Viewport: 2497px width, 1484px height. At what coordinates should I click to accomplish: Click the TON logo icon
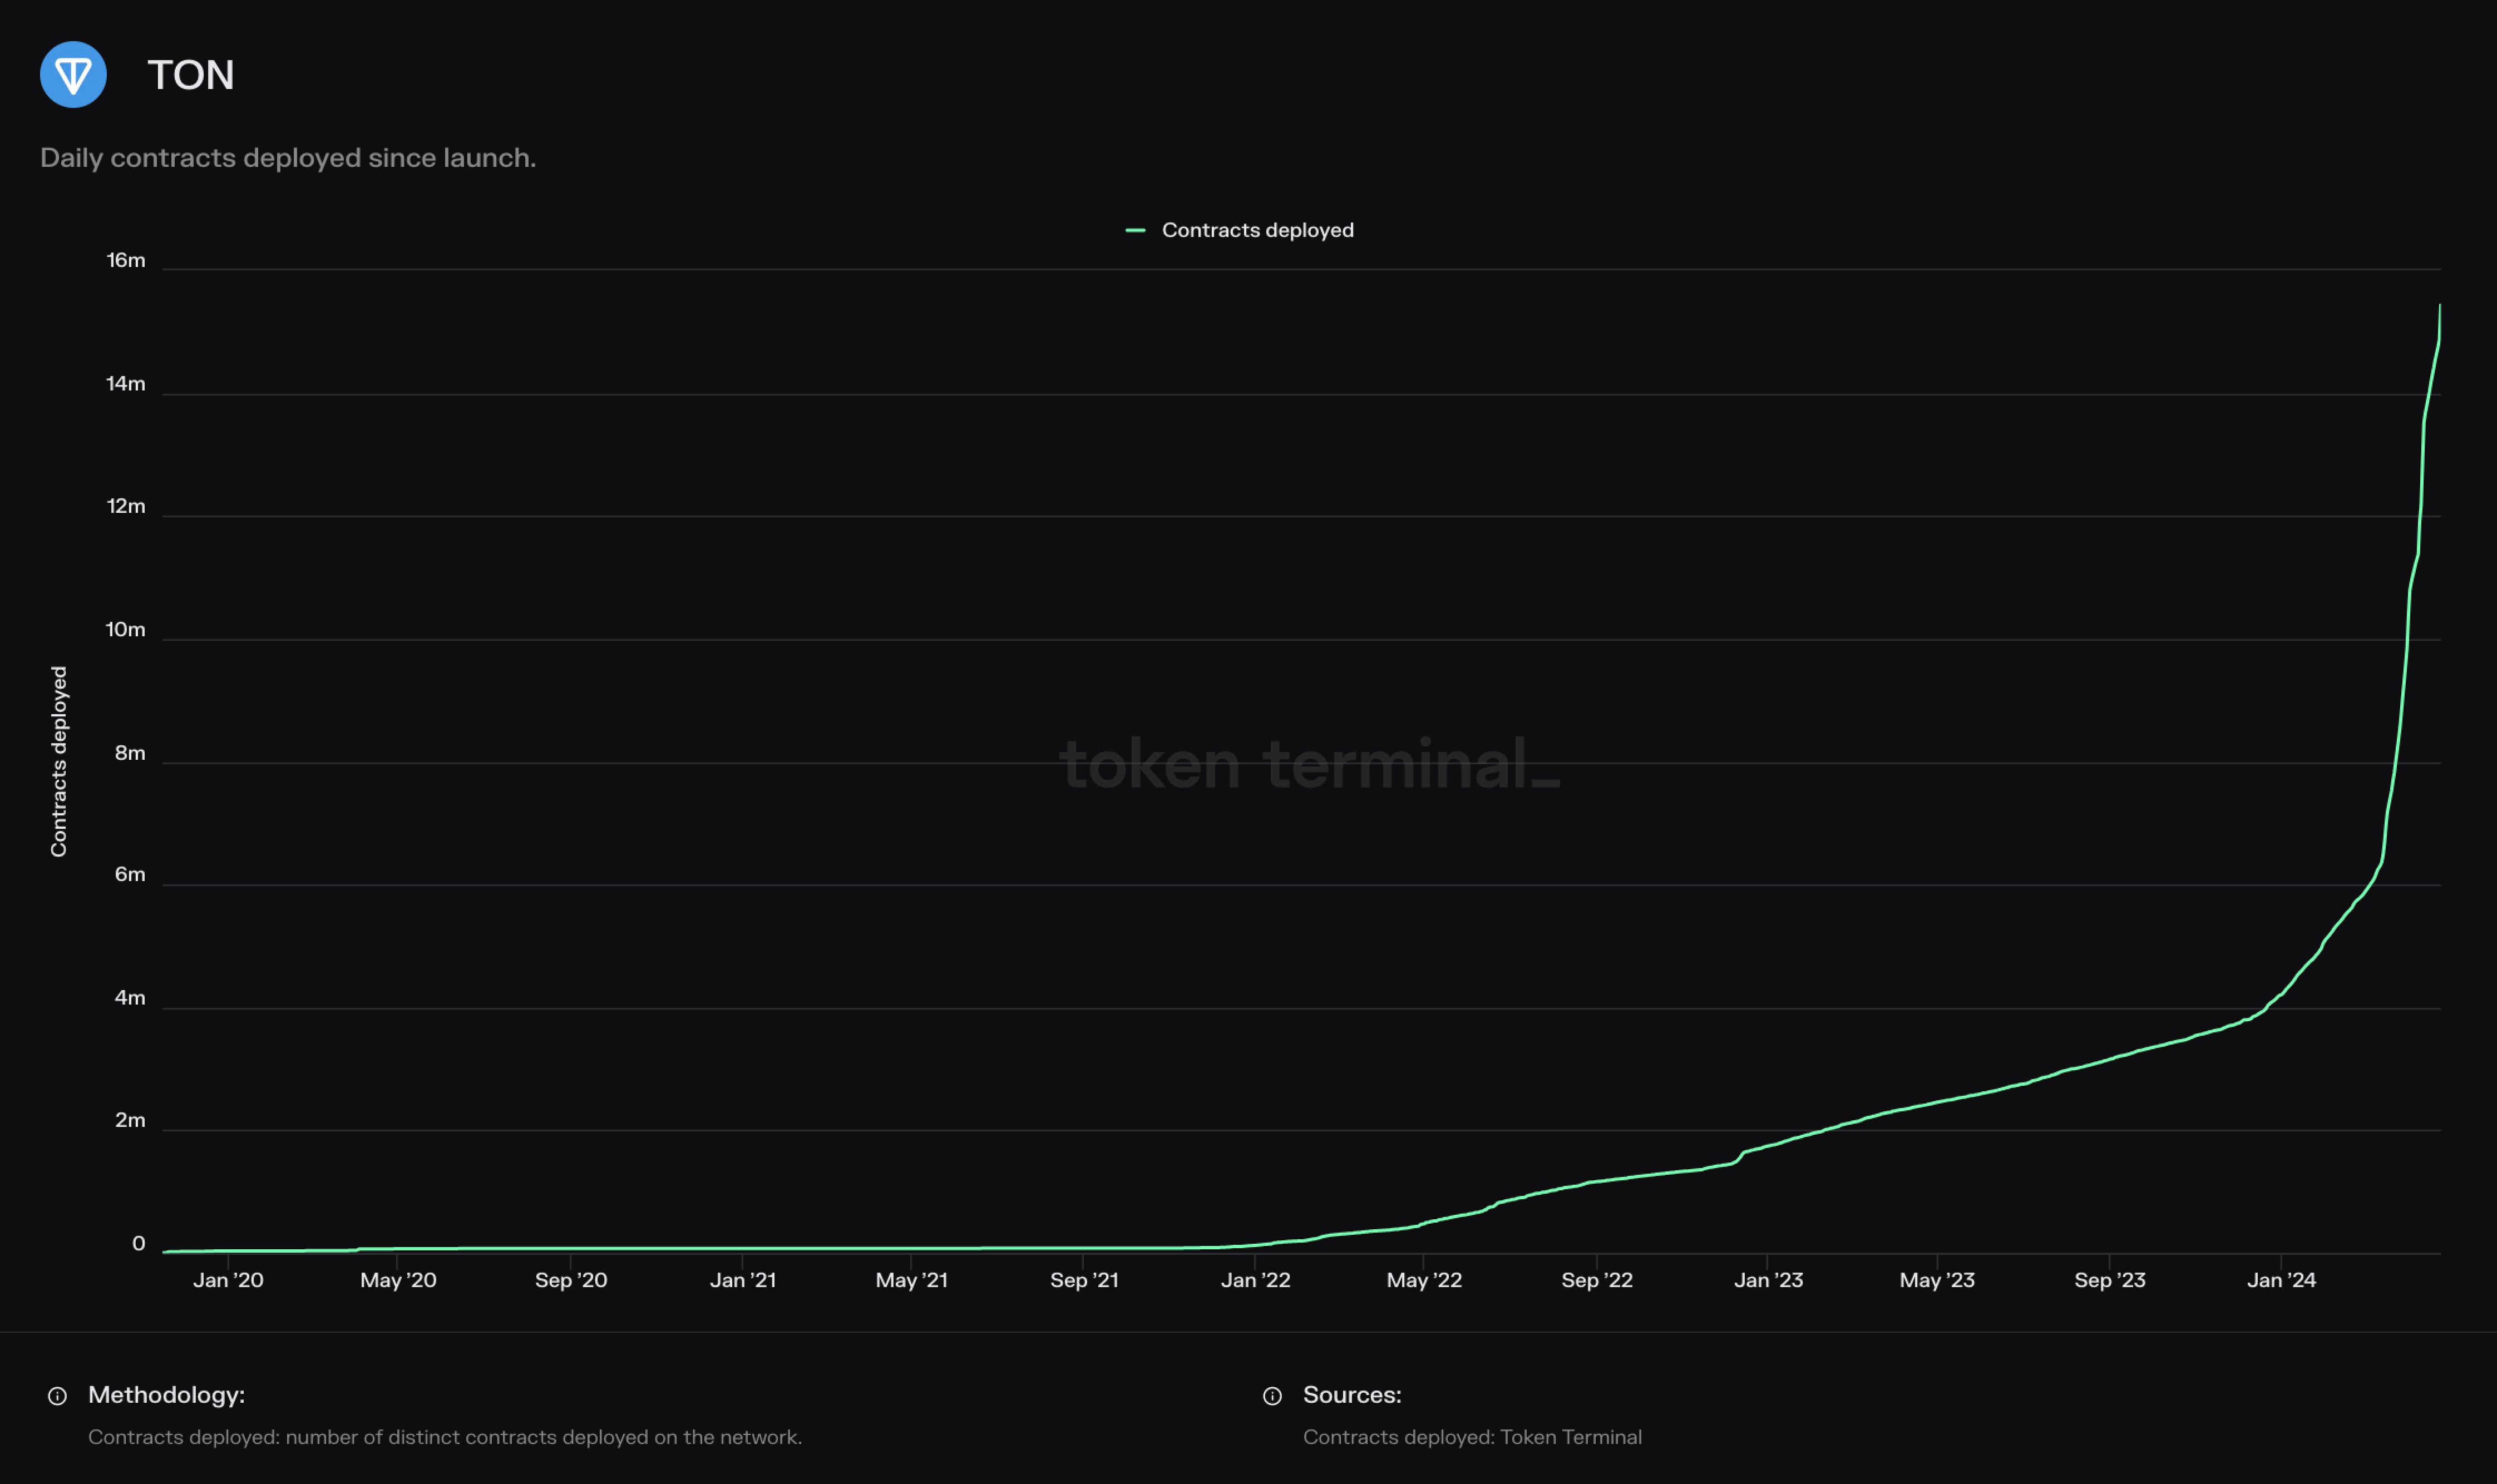[73, 75]
